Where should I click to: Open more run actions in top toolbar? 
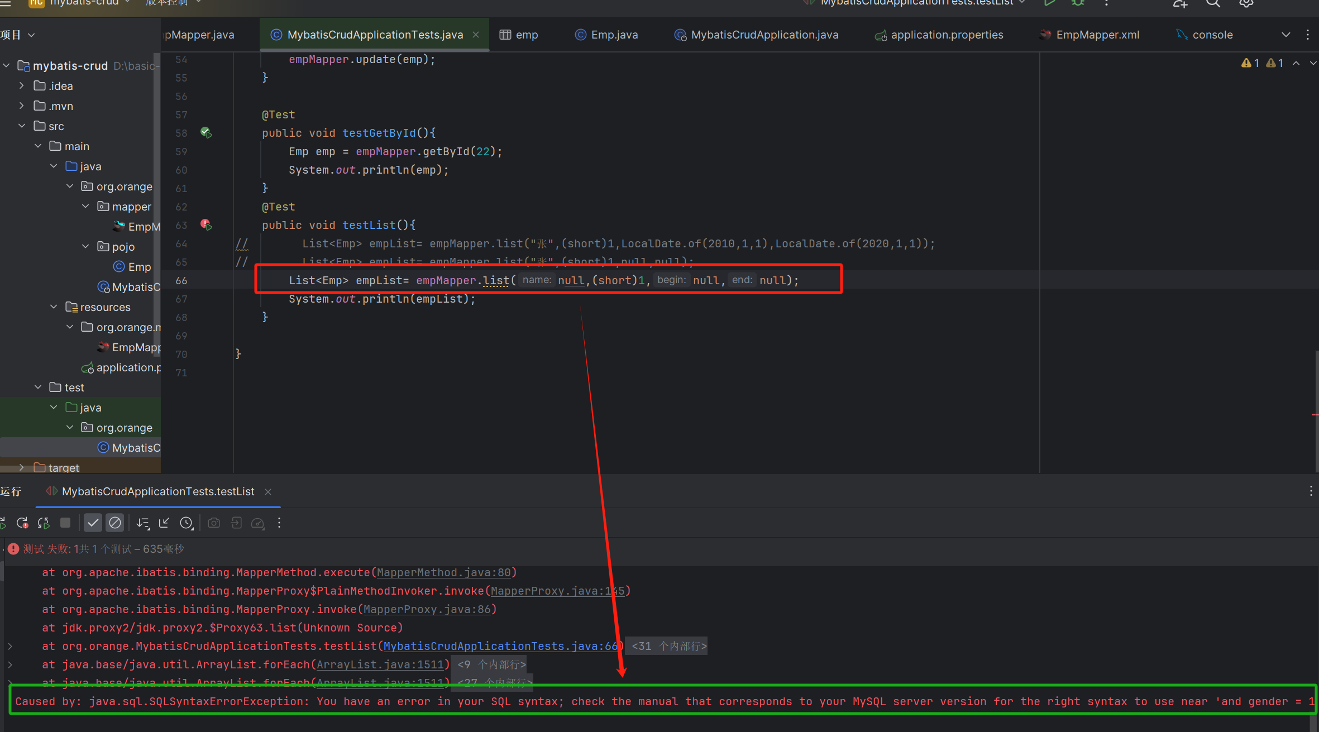coord(1106,3)
